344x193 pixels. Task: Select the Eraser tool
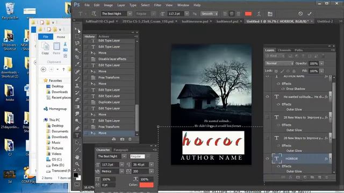coord(77,100)
